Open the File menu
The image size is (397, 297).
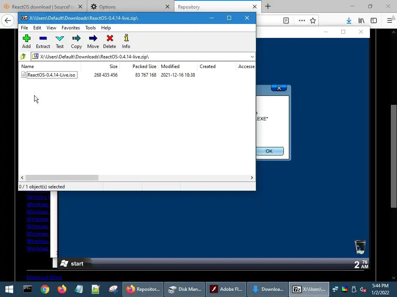pos(24,28)
